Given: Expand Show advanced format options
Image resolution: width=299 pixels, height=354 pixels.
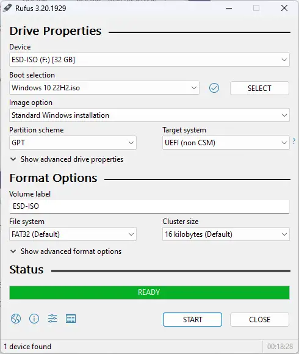Looking at the screenshot, I should (x=66, y=251).
